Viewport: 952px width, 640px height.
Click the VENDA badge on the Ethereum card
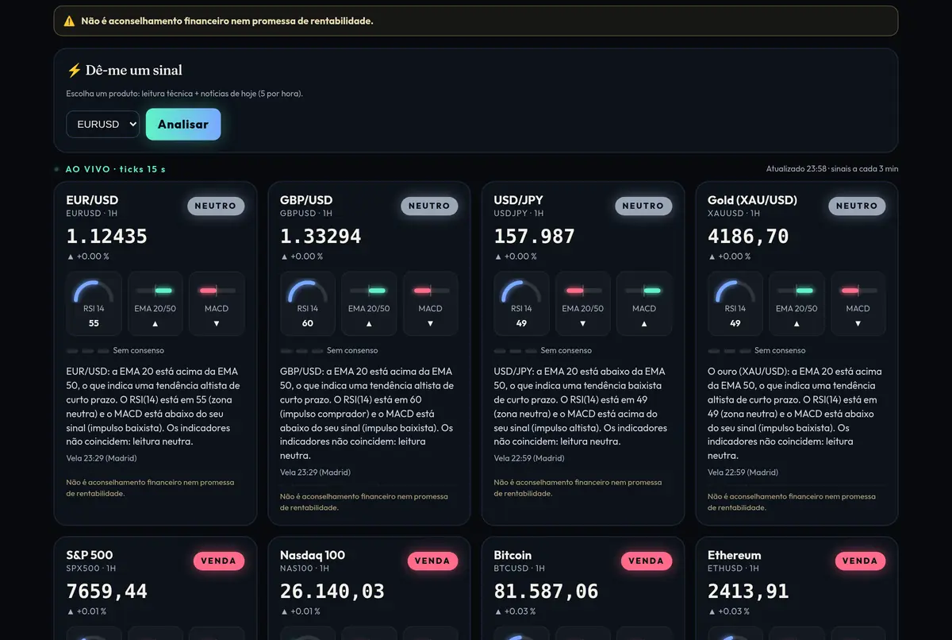click(x=860, y=561)
